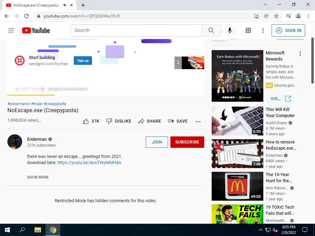Screen dimensions: 315x236
Task: View site info via padlock icon
Action: (x=38, y=16)
